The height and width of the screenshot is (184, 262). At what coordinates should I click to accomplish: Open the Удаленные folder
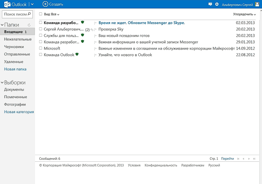point(14,61)
